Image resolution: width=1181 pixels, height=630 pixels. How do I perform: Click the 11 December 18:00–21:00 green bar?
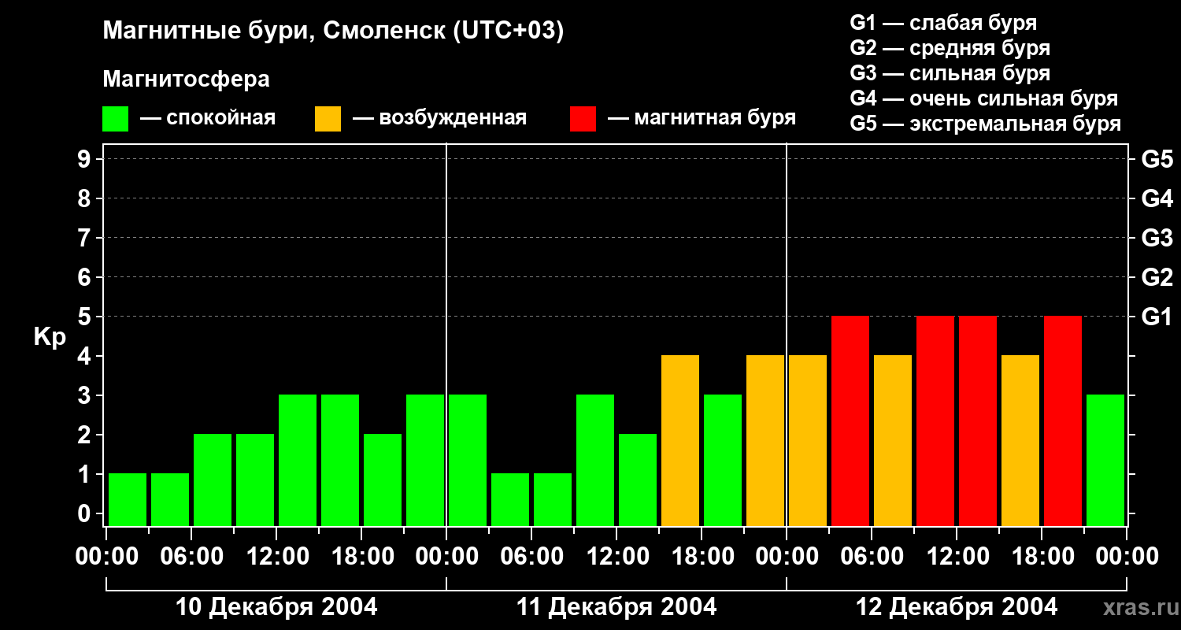tap(723, 460)
